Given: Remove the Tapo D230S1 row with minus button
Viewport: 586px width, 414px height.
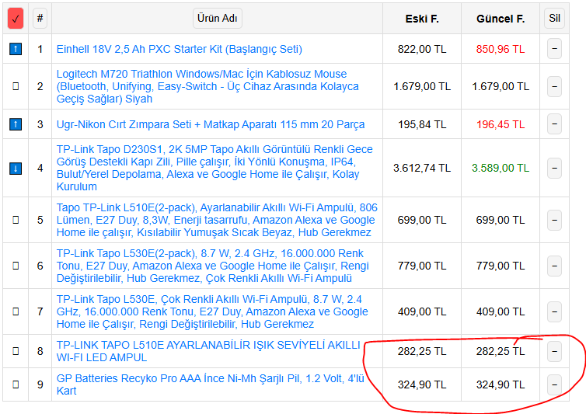Looking at the screenshot, I should click(554, 168).
